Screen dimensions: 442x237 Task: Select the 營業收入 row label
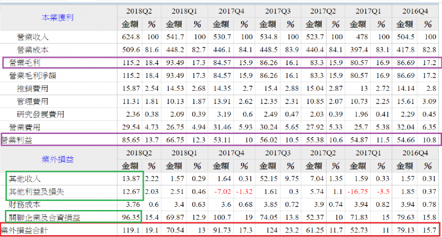click(x=33, y=37)
